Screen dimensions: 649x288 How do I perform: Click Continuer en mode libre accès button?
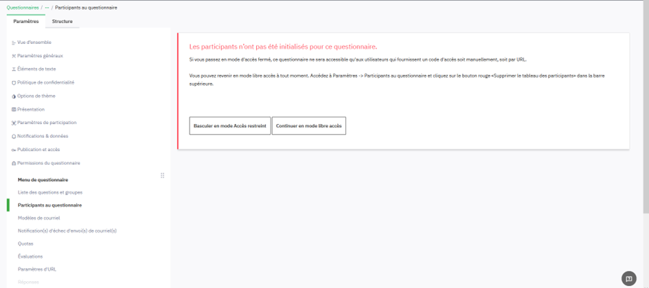(x=308, y=126)
